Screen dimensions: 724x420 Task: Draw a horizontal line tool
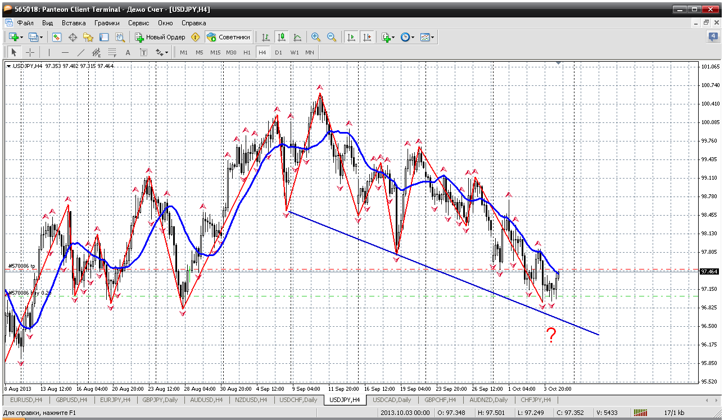(65, 52)
